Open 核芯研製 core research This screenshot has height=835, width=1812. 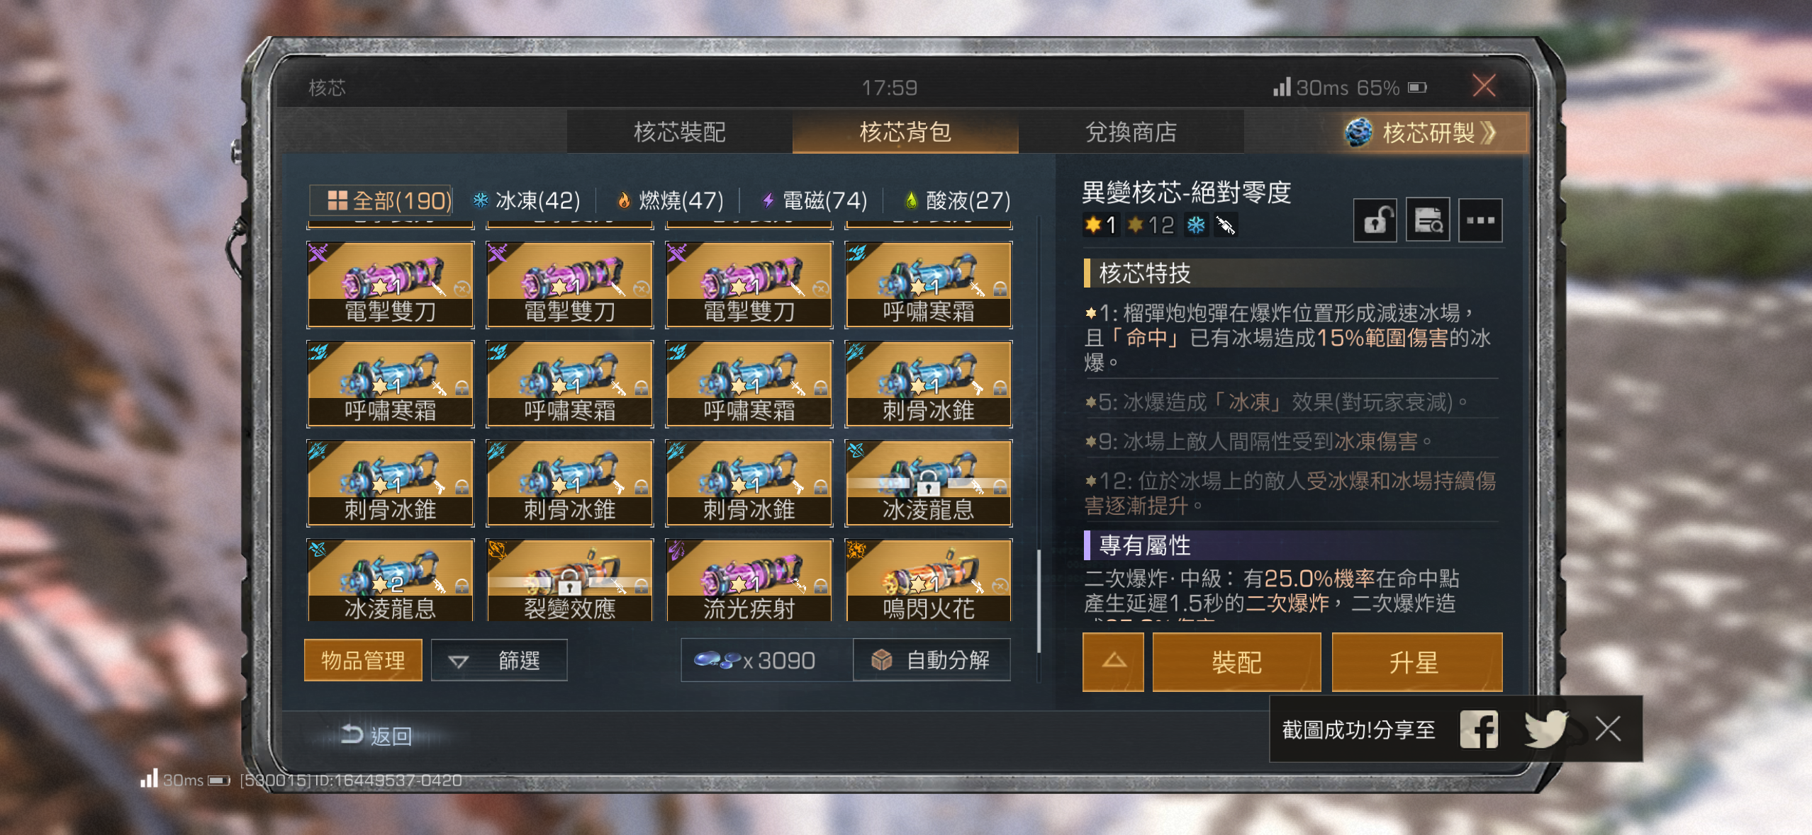[x=1422, y=132]
